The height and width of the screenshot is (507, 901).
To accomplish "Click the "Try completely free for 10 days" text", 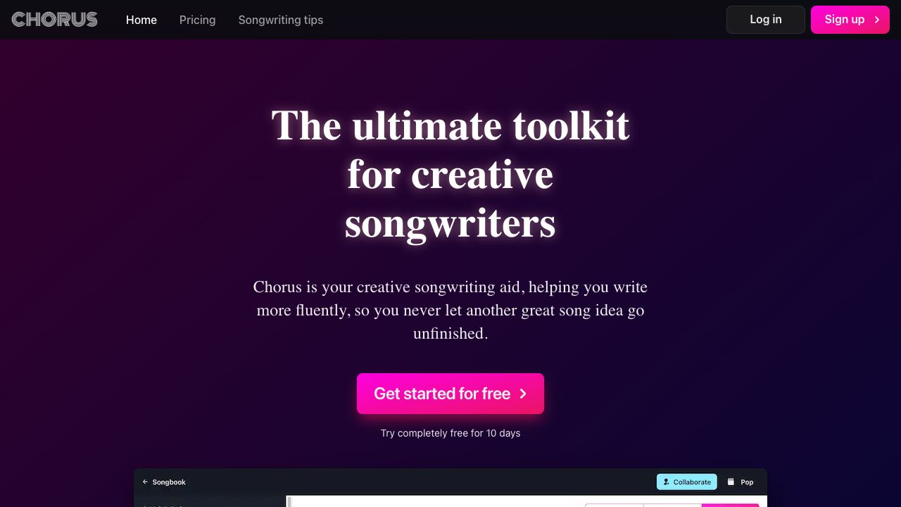I will pyautogui.click(x=450, y=433).
